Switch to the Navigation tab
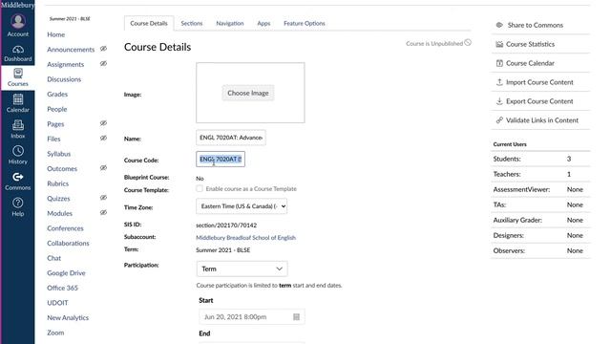Screen dimensions: 611x344 [x=230, y=23]
